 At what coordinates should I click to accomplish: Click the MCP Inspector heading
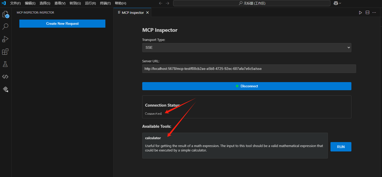click(x=160, y=30)
